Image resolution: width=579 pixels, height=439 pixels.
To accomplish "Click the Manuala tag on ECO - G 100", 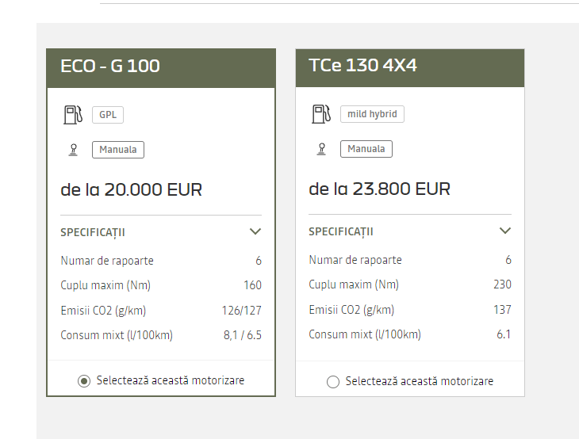I will pos(118,150).
